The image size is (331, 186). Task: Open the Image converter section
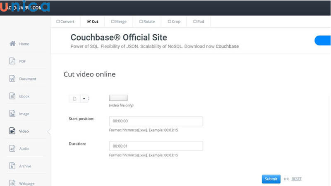point(24,114)
